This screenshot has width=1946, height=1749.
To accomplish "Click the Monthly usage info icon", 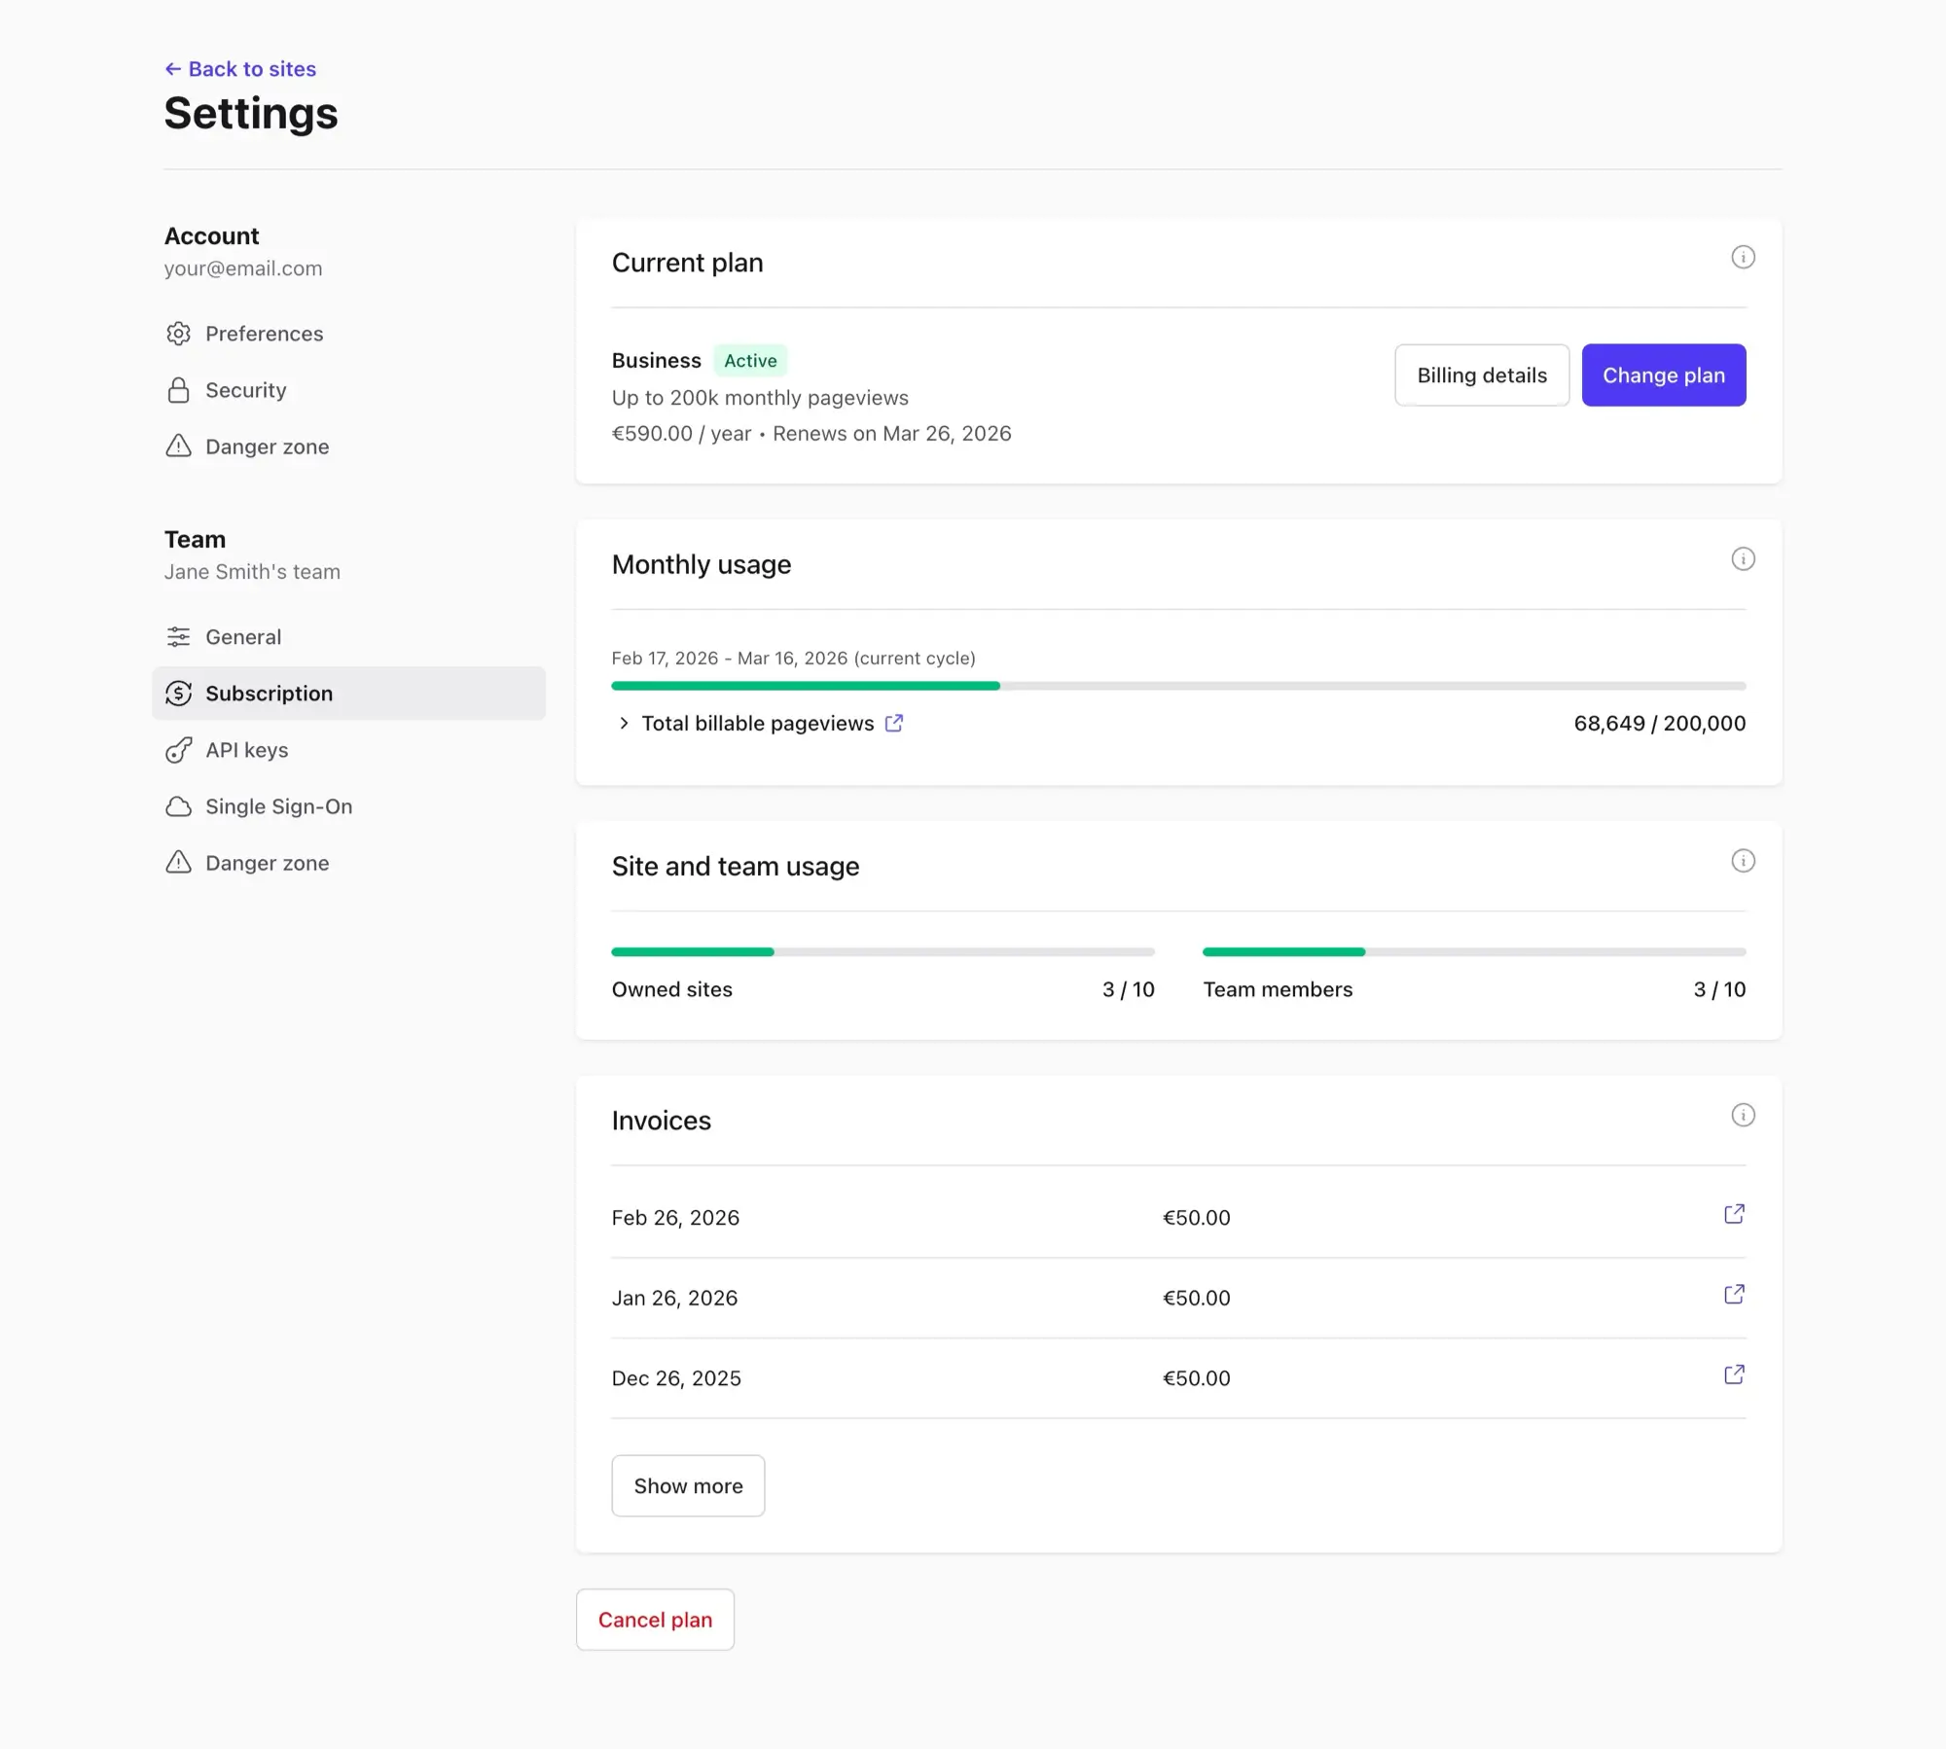I will click(x=1743, y=558).
